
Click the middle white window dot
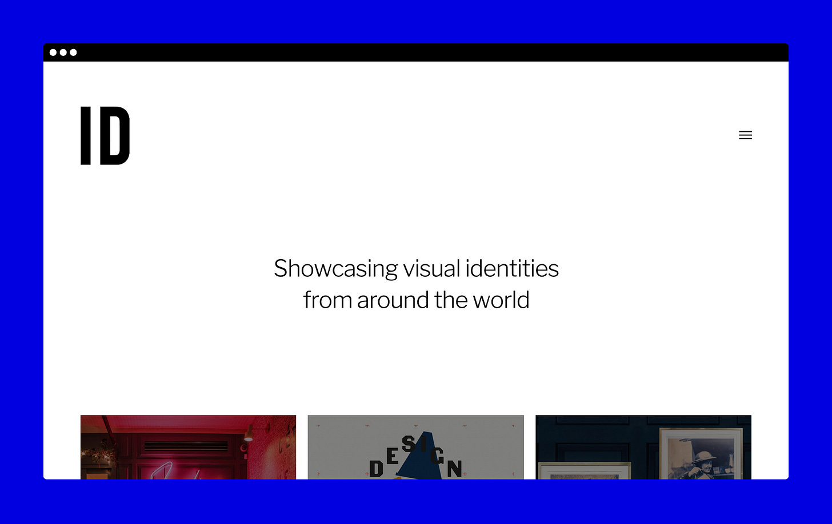tap(63, 53)
